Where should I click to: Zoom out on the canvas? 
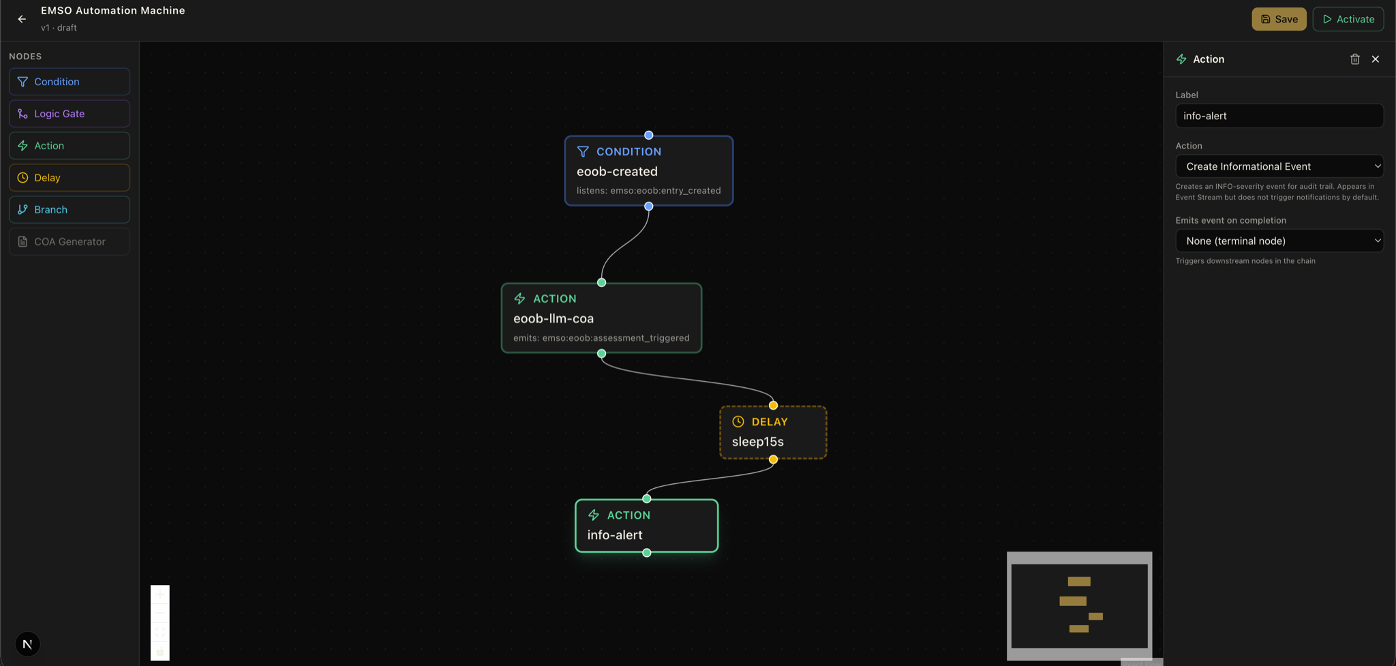(x=160, y=614)
